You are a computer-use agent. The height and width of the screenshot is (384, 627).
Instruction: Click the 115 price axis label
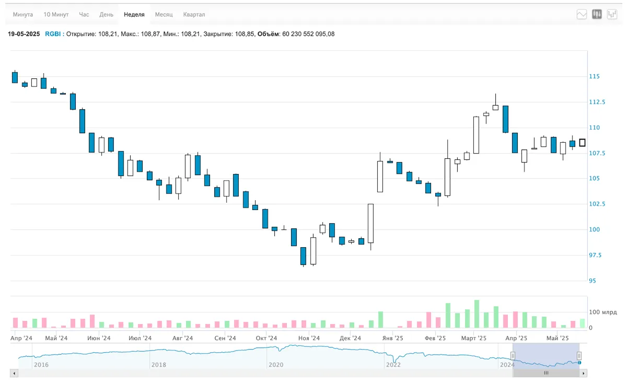(594, 77)
